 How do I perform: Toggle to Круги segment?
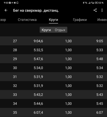coord(46,30)
